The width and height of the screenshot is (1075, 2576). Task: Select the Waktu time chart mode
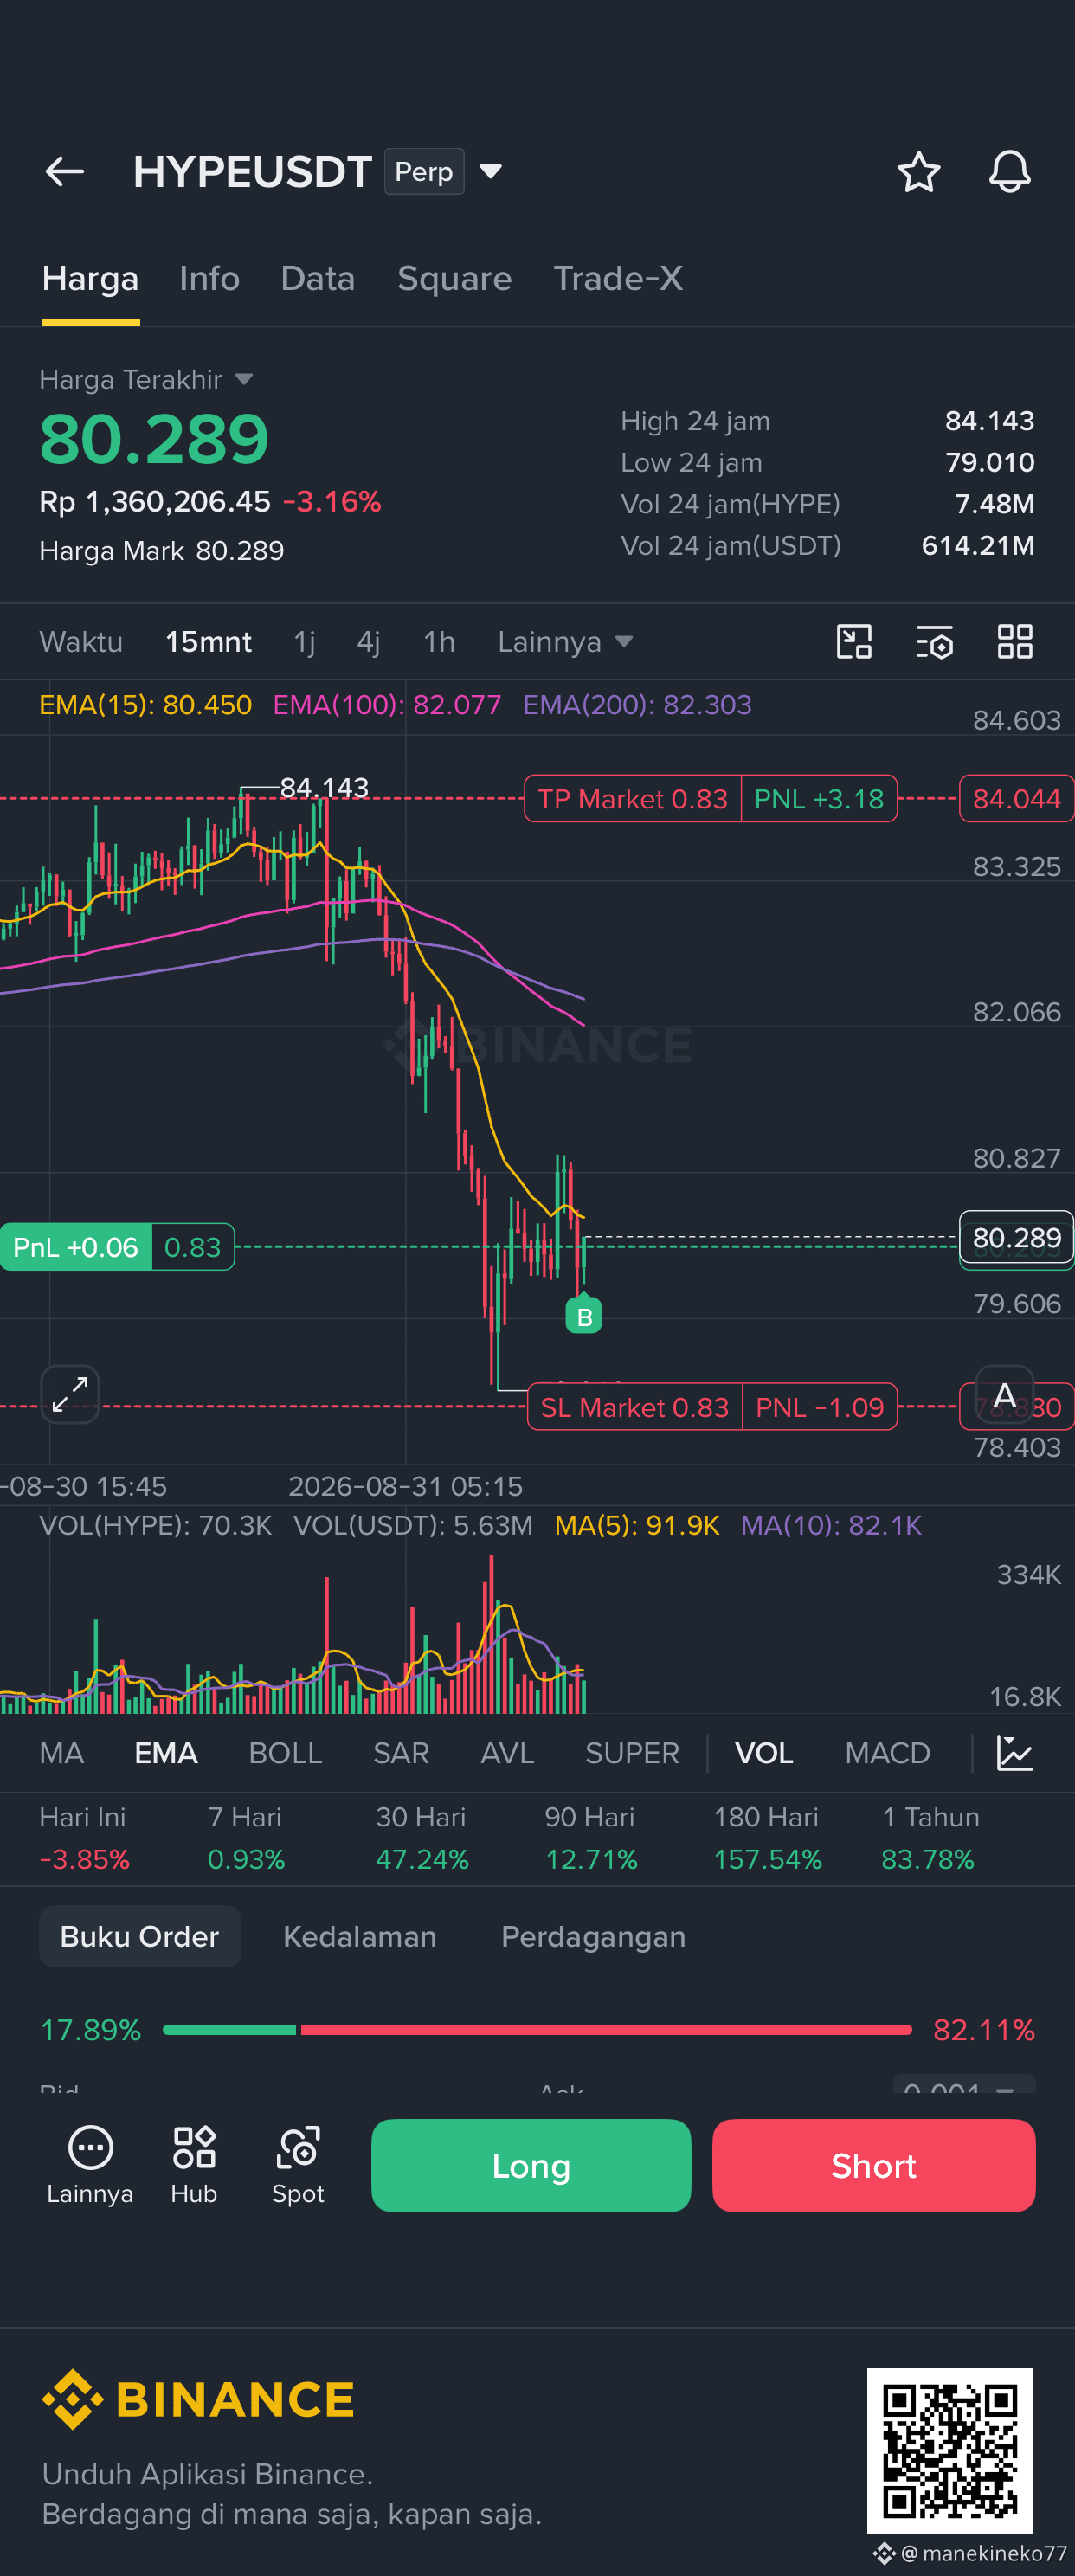[x=81, y=641]
